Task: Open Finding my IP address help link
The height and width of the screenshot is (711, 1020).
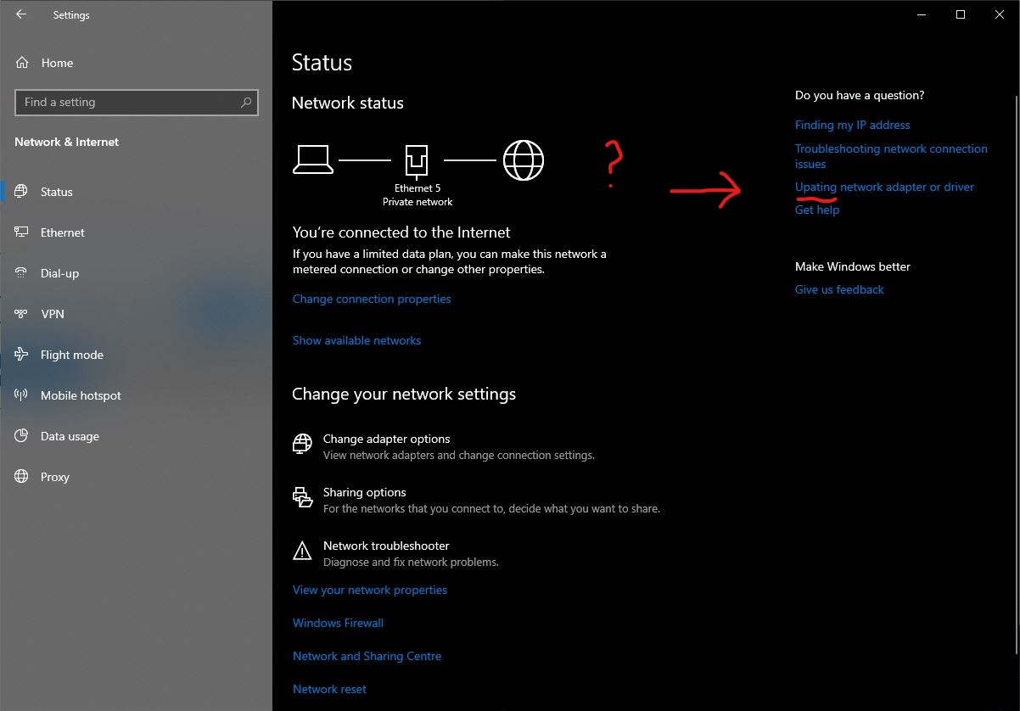Action: [852, 125]
